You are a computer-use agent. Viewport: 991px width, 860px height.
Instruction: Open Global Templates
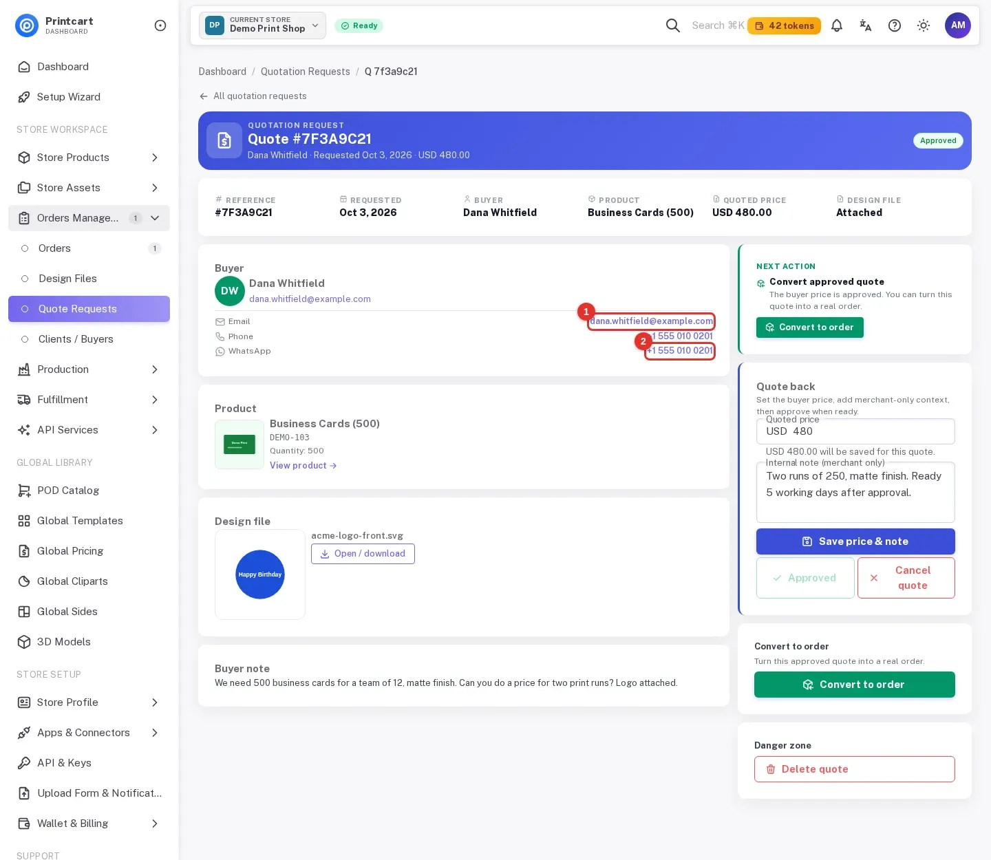pyautogui.click(x=89, y=521)
